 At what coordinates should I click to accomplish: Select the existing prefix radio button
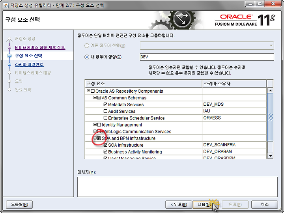click(x=87, y=46)
